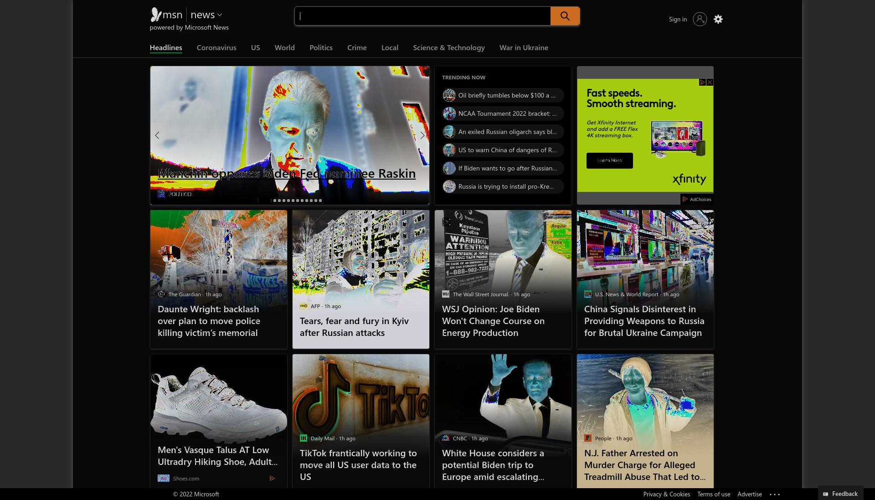
Task: Click the Russia is trying trending thumbnail
Action: coord(449,186)
